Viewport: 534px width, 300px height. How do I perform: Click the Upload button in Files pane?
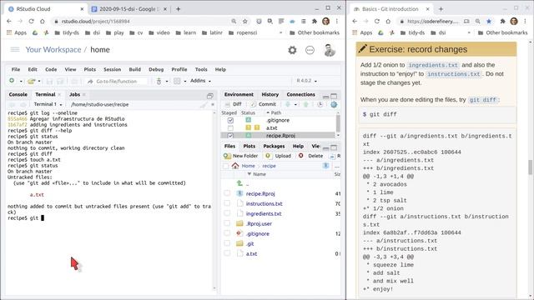click(279, 156)
